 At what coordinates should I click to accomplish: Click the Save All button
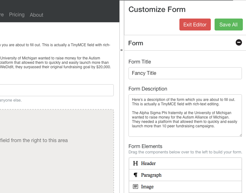pos(228,25)
